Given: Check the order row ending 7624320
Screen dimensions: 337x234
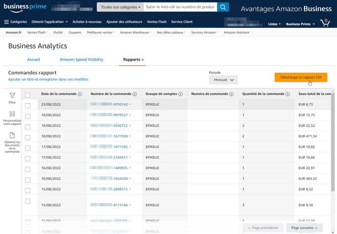Looking at the screenshot, I should click(x=28, y=180).
